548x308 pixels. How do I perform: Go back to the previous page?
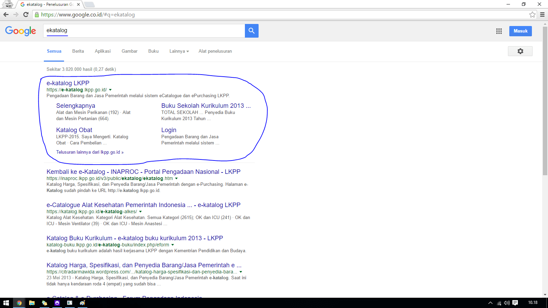pos(6,14)
